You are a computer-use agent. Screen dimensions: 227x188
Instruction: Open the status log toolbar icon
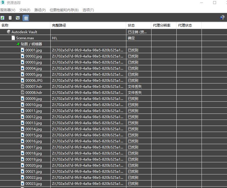10,18
